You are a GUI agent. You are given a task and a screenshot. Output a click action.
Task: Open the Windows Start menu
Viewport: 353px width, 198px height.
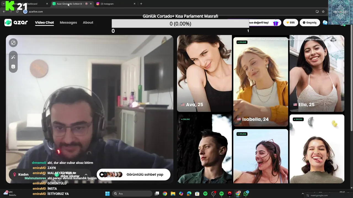pos(107,194)
